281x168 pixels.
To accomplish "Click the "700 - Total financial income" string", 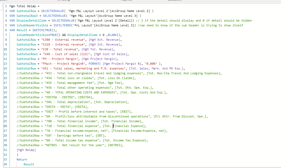I will pos(71,121).
